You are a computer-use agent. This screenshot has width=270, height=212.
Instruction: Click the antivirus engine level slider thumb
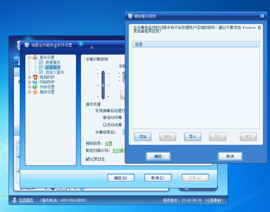103,85
